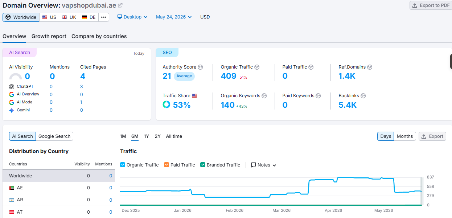This screenshot has height=218, width=452.
Task: Open more countries ellipsis button
Action: pyautogui.click(x=104, y=17)
